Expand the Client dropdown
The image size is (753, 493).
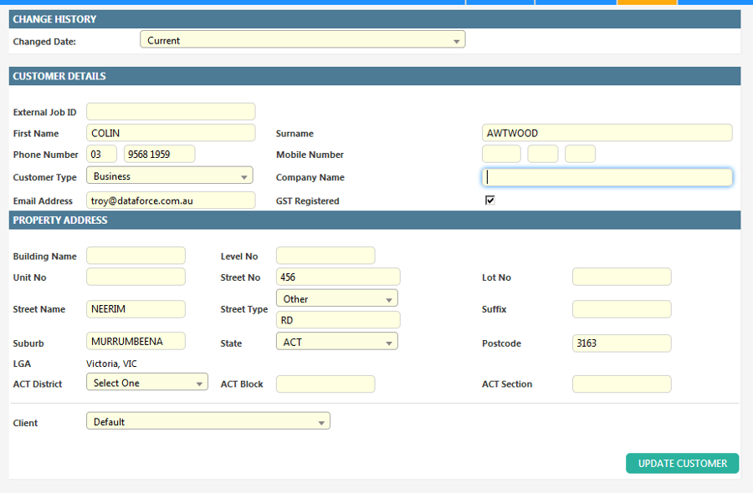coord(207,422)
